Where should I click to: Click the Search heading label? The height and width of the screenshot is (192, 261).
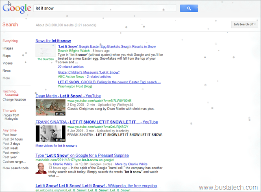[10, 24]
